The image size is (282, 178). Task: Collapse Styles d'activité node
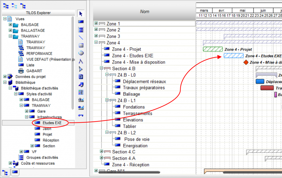pyautogui.click(x=16, y=94)
